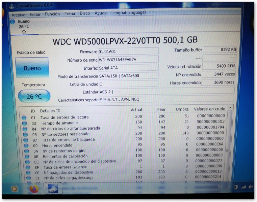Click the Bueno health status button
This screenshot has height=202, width=257.
(32, 68)
